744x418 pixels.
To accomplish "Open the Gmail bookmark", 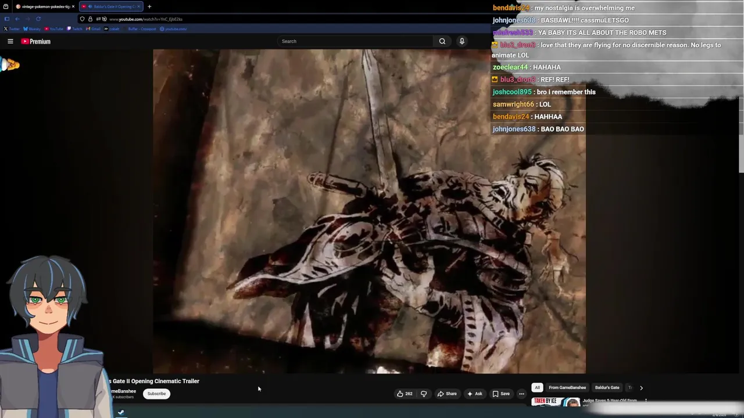I will [x=93, y=28].
